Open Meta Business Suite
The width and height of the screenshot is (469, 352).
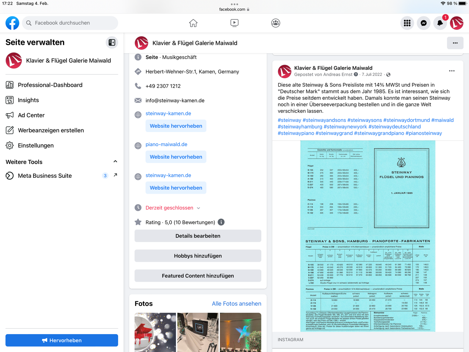45,176
